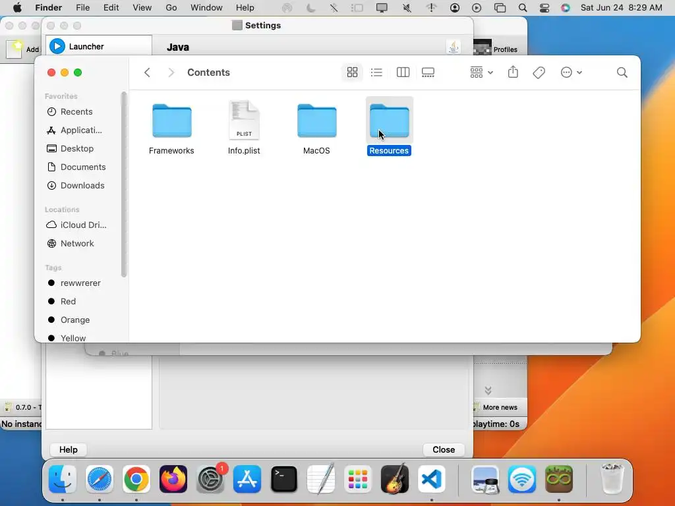The width and height of the screenshot is (675, 506).
Task: Select the Info.plist file
Action: coord(244,121)
